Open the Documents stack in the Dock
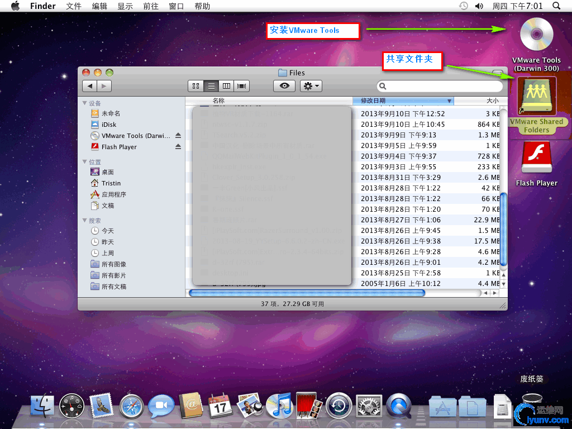The height and width of the screenshot is (429, 572). tap(472, 406)
